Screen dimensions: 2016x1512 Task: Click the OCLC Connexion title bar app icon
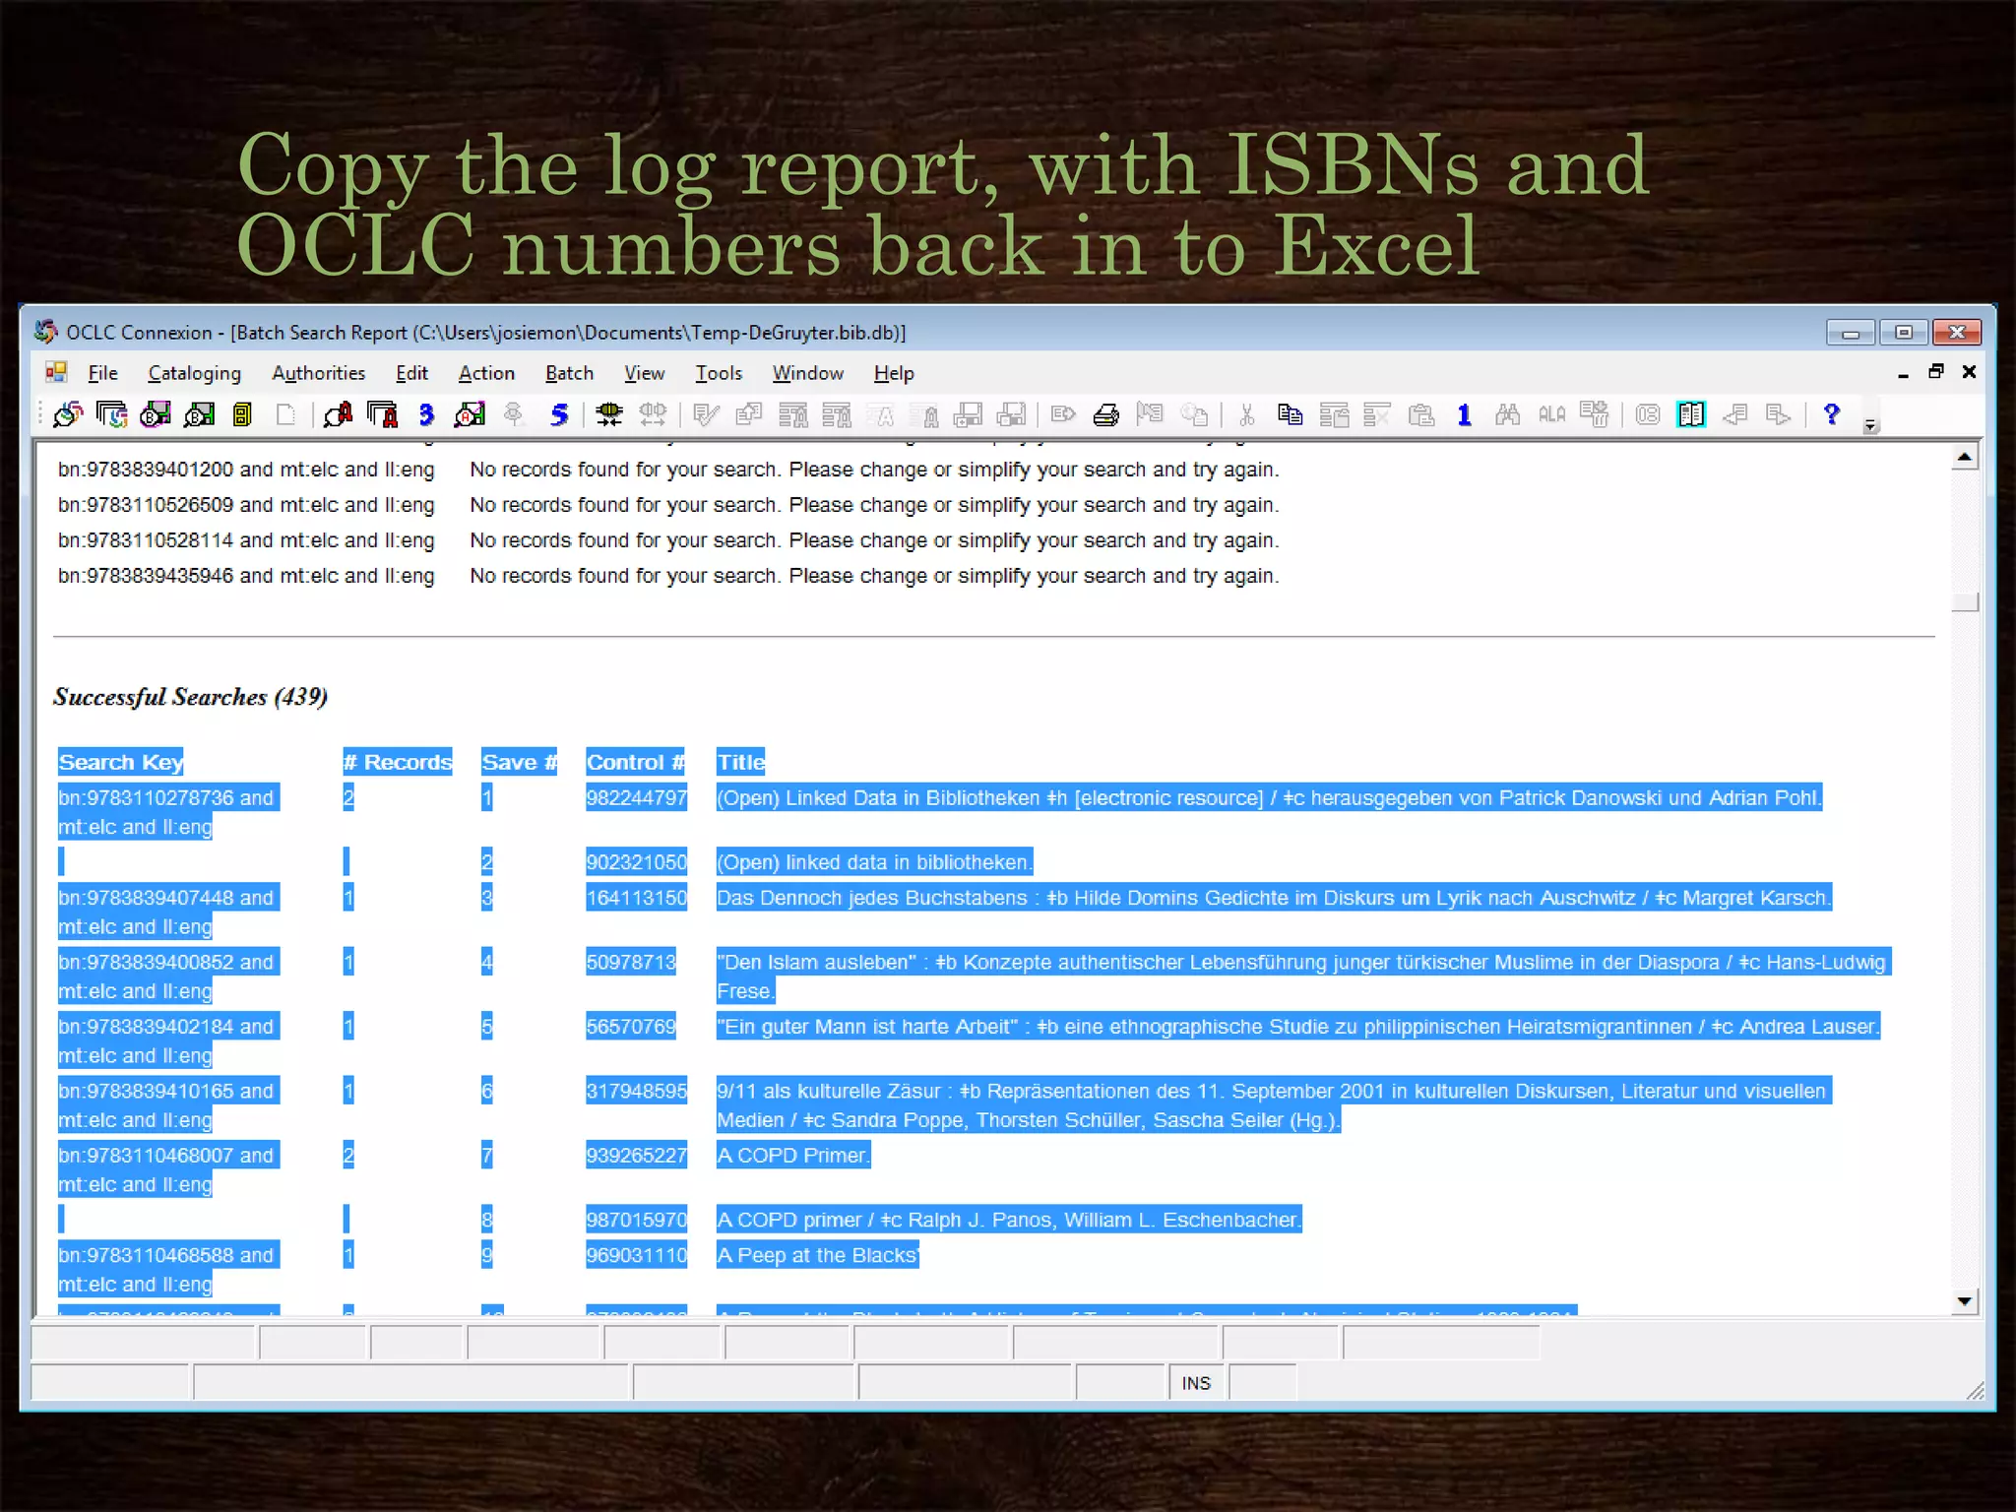click(x=45, y=332)
